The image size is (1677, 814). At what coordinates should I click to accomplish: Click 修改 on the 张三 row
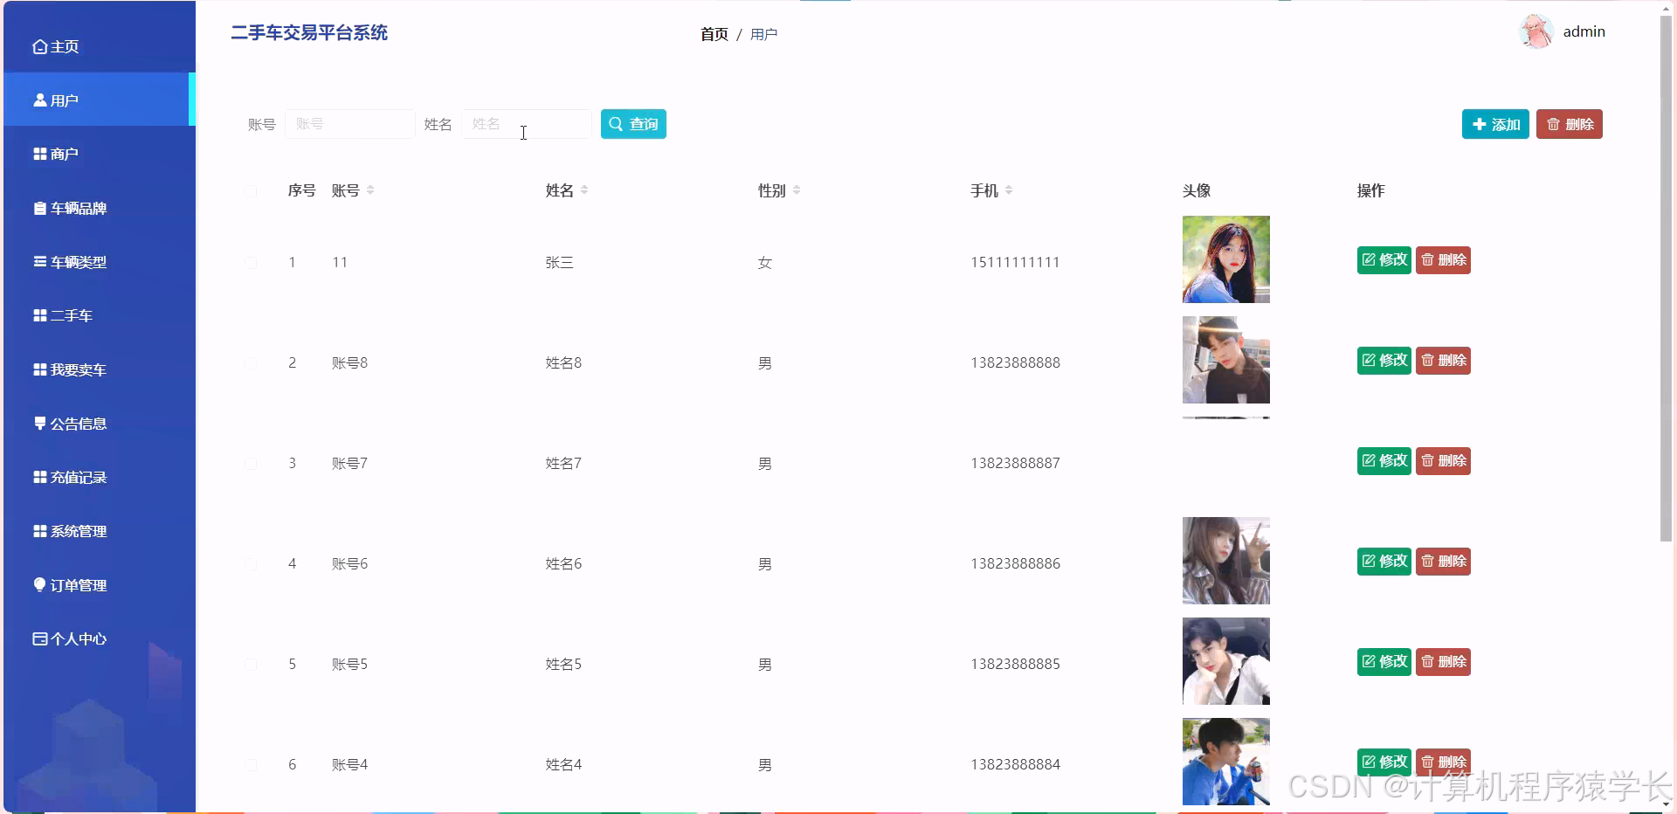click(x=1384, y=259)
